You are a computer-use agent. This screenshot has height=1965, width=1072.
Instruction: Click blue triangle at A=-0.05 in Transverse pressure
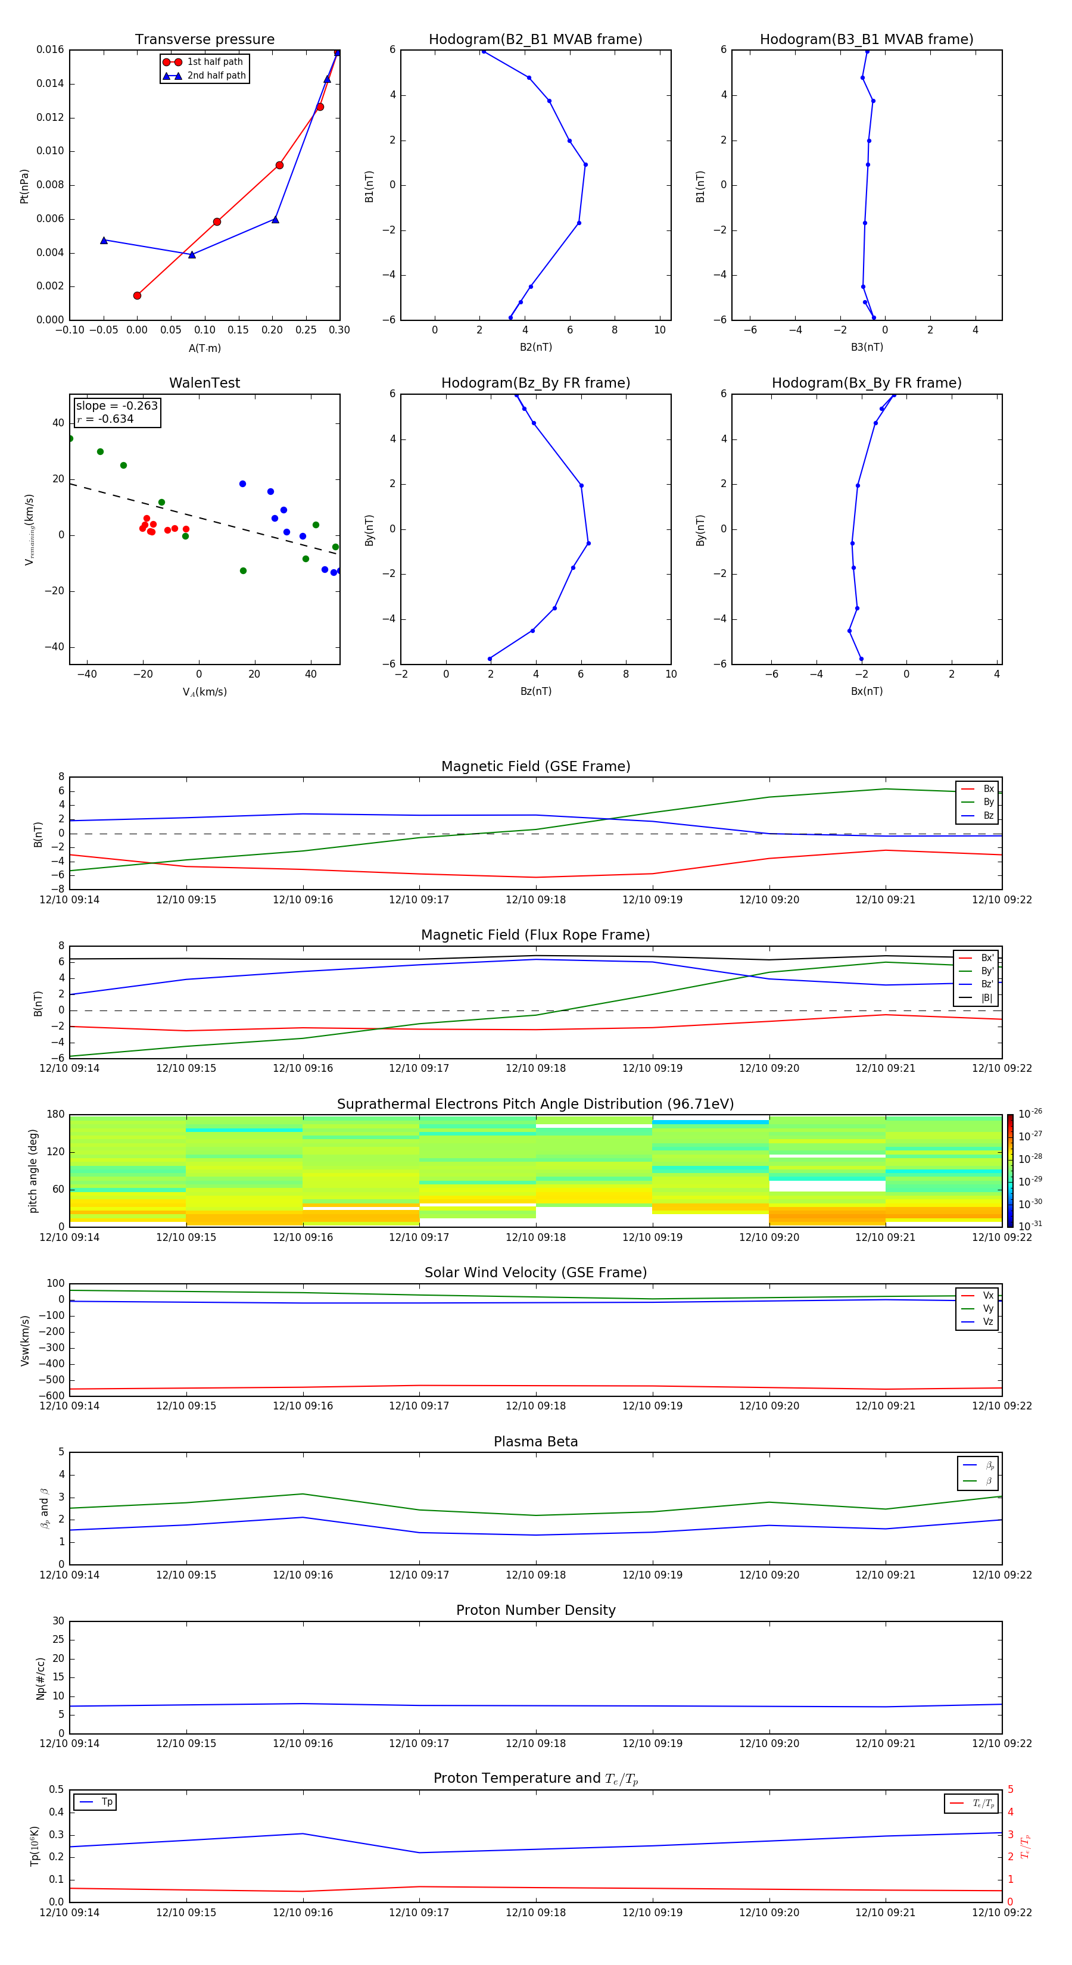tap(104, 241)
